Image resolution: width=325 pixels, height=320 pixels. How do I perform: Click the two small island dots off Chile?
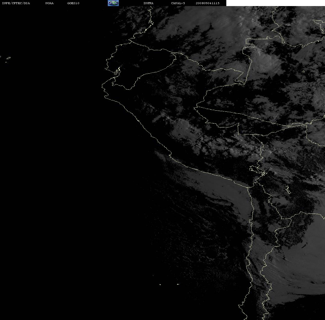coord(169,284)
